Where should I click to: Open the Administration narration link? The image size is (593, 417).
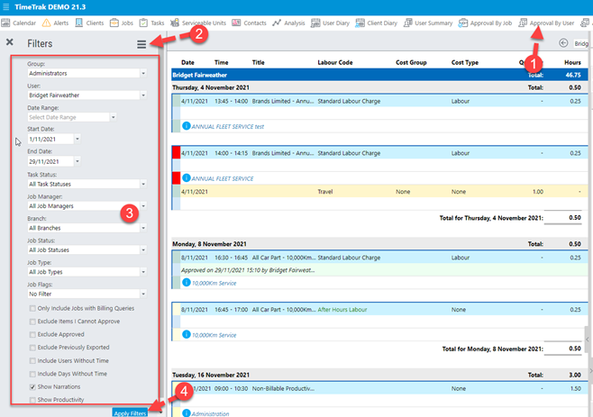pos(210,413)
